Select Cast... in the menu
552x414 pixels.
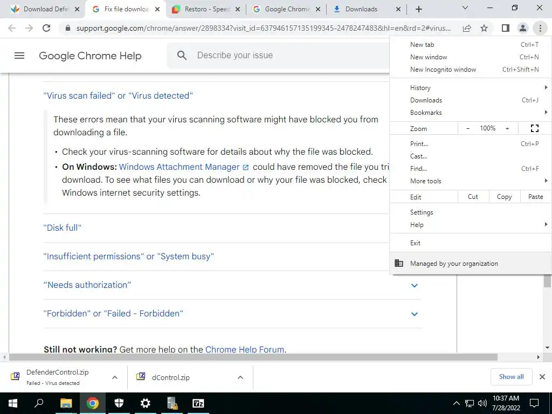click(471, 156)
